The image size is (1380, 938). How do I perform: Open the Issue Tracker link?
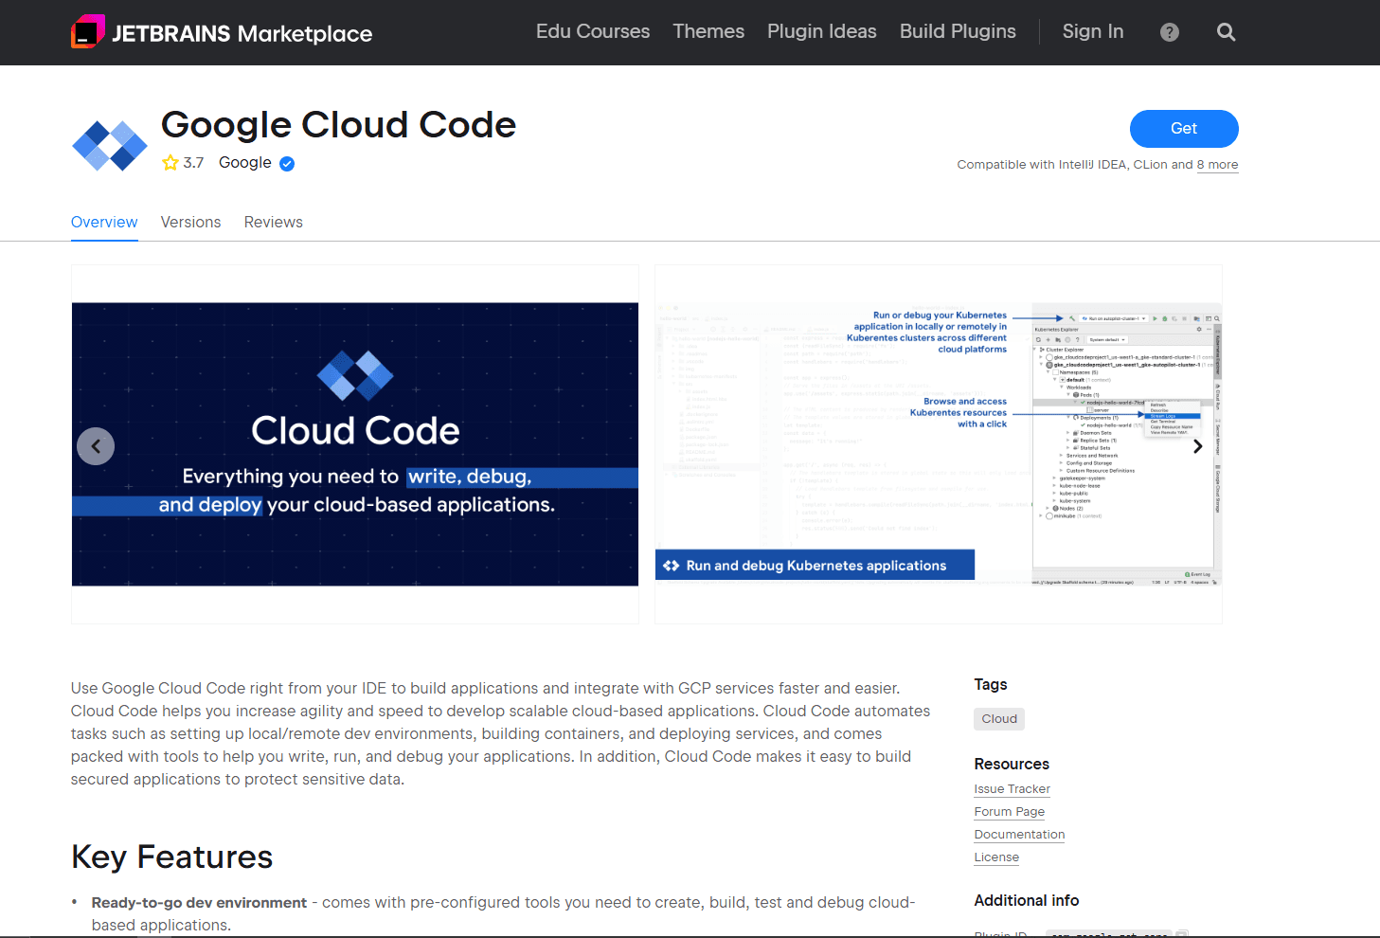coord(1012,789)
